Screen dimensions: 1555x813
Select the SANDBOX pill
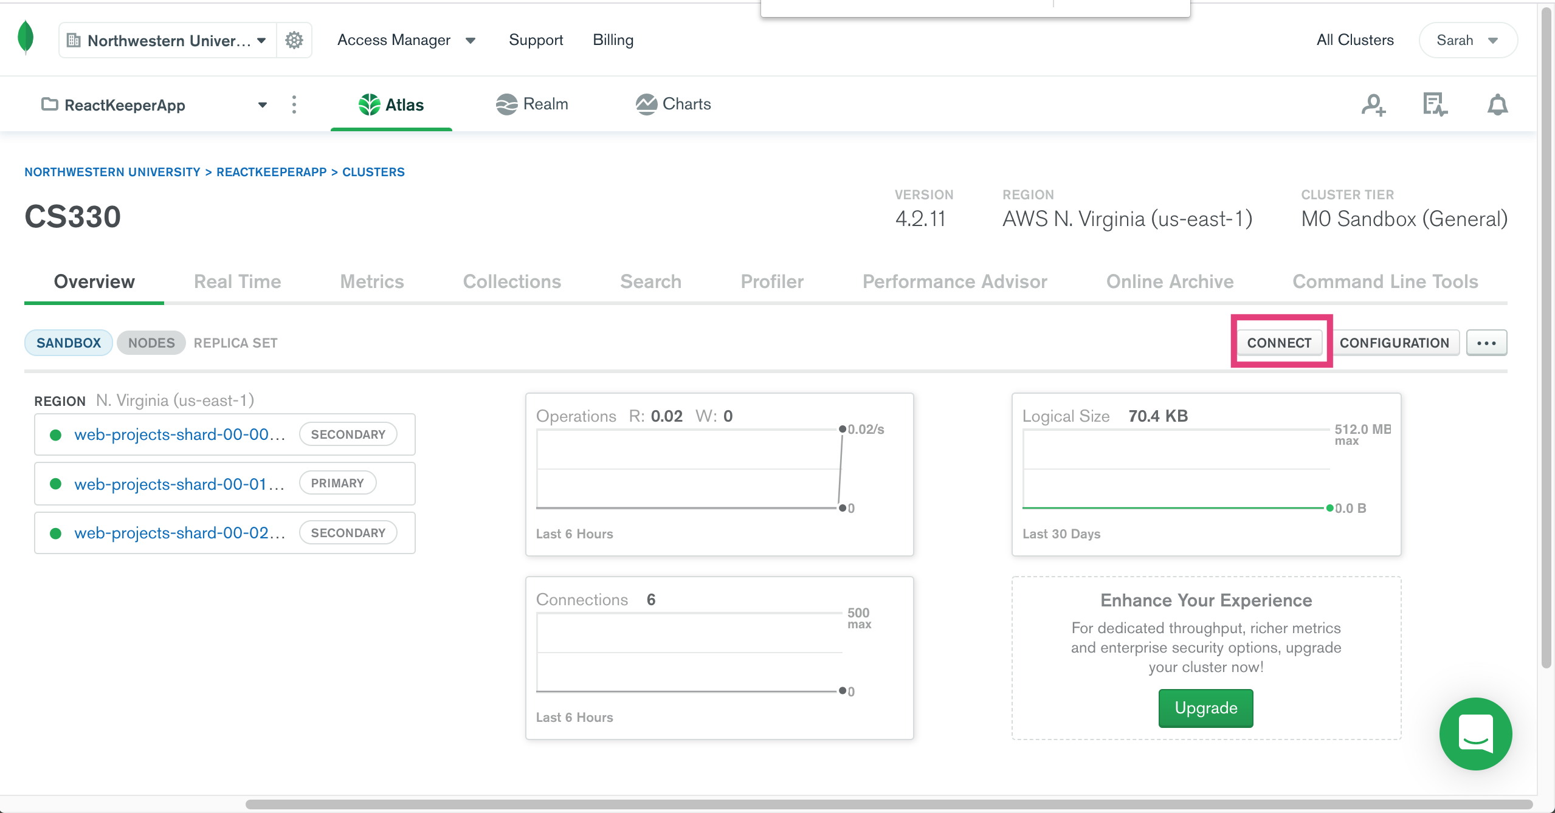(69, 343)
